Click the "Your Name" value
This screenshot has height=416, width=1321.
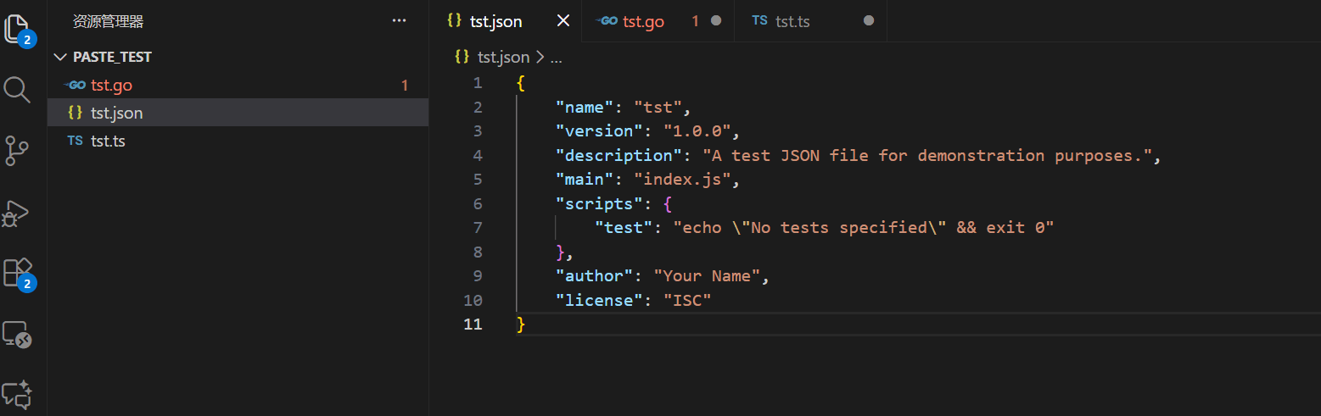(708, 276)
